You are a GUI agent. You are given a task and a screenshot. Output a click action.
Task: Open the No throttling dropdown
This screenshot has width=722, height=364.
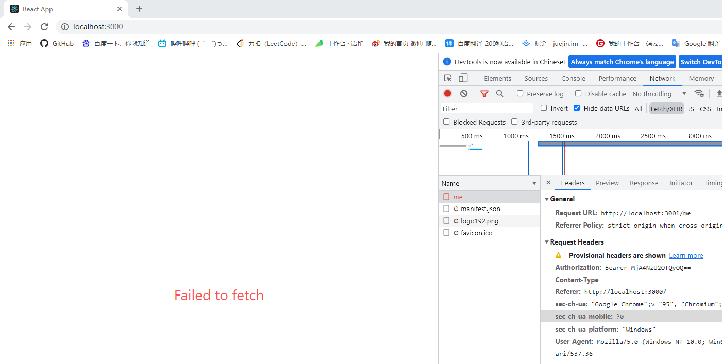[x=660, y=94]
